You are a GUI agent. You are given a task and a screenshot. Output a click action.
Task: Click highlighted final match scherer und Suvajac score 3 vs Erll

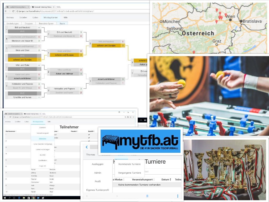pyautogui.click(x=108, y=46)
